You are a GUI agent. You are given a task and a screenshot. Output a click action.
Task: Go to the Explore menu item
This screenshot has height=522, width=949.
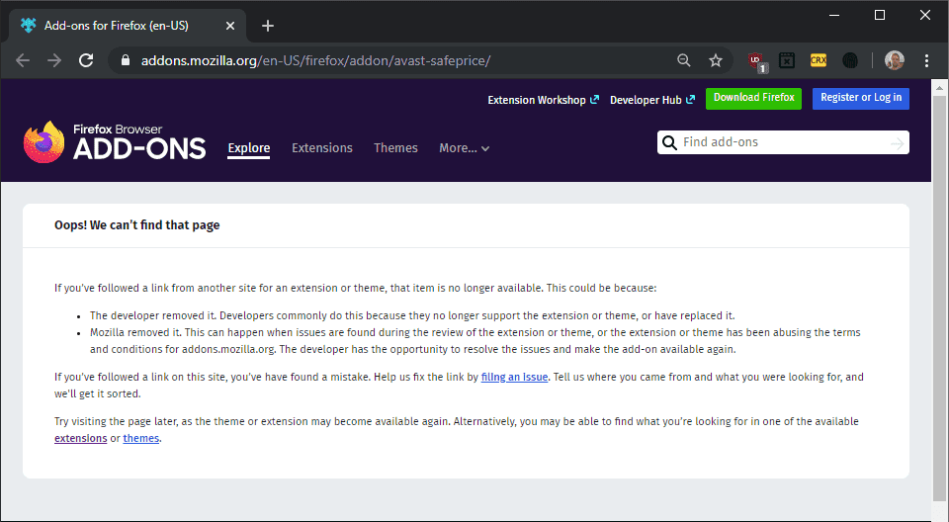tap(249, 148)
